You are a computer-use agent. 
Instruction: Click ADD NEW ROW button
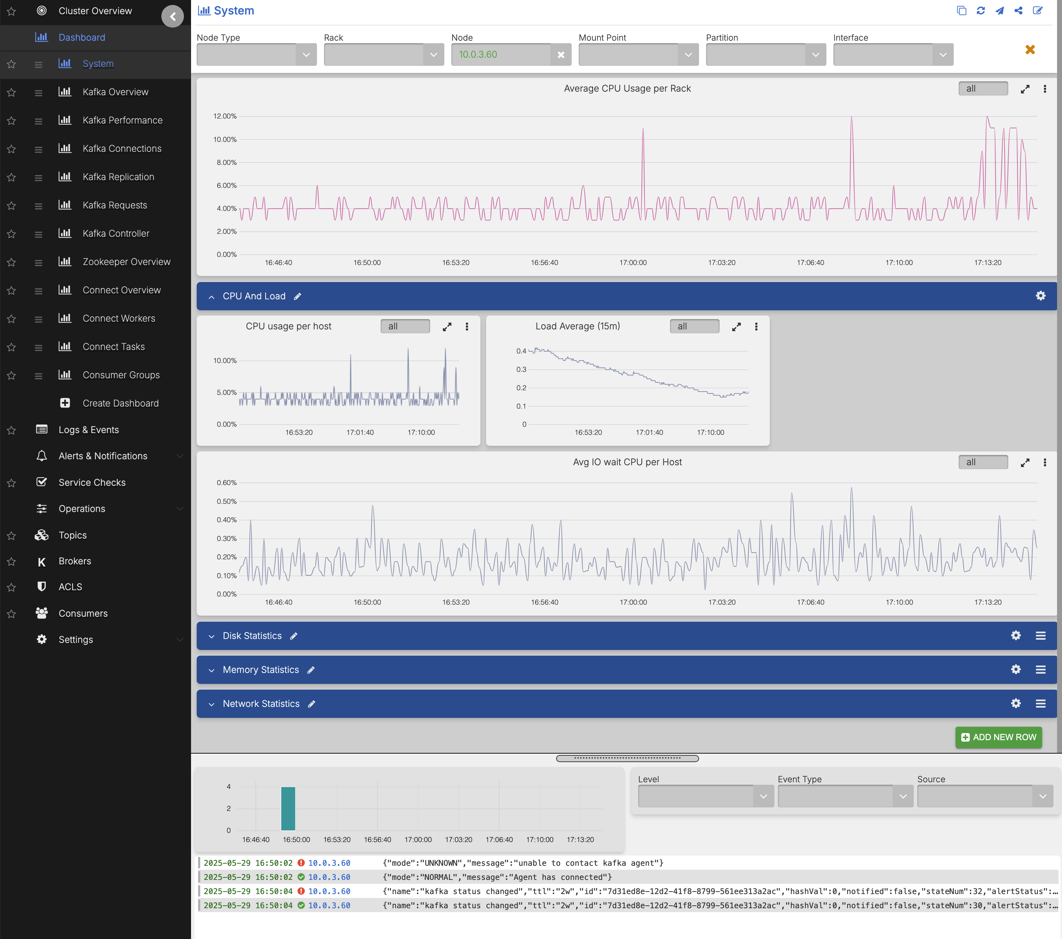click(x=998, y=737)
